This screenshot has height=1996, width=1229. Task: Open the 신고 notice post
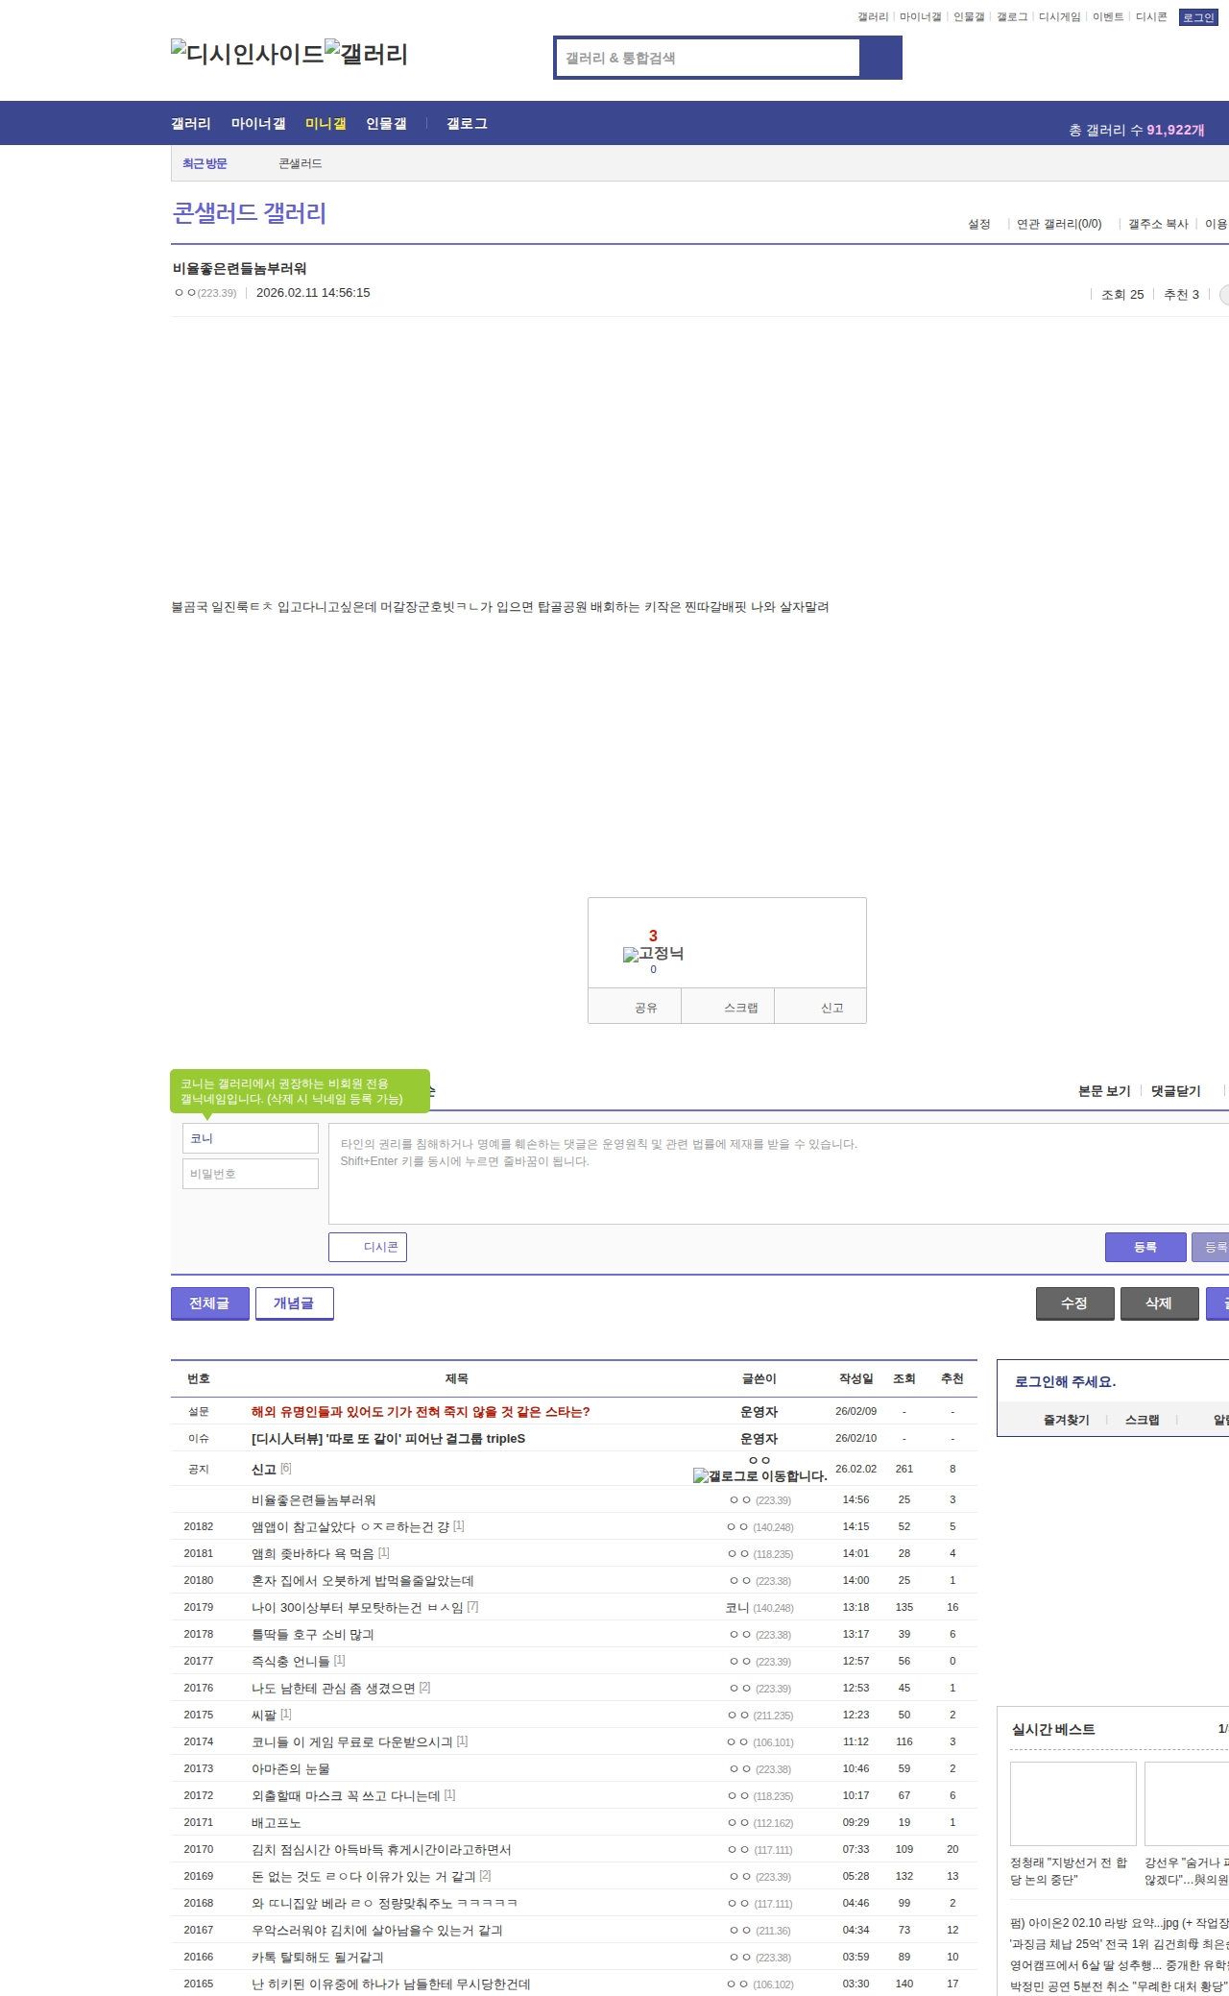[x=264, y=1470]
